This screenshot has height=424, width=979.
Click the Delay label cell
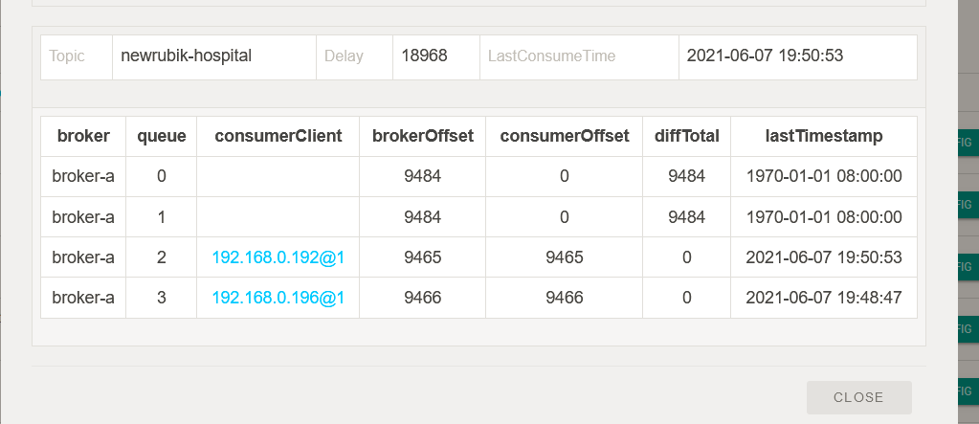pos(345,56)
